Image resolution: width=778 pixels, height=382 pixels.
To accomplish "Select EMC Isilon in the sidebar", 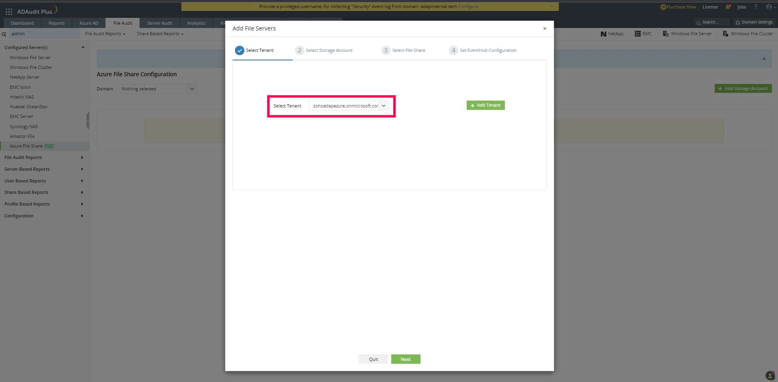I will 20,87.
